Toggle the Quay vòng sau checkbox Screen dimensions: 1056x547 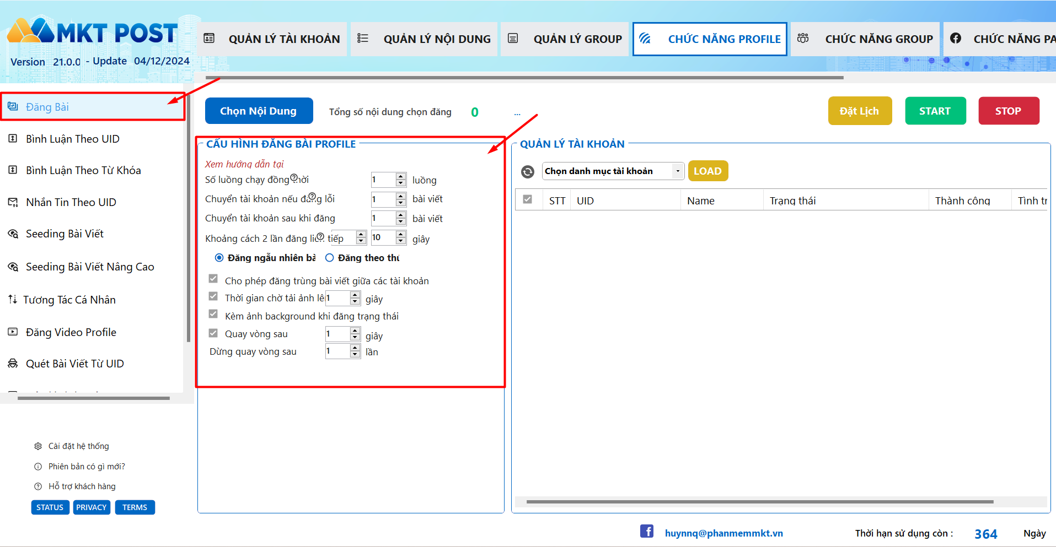pyautogui.click(x=213, y=333)
